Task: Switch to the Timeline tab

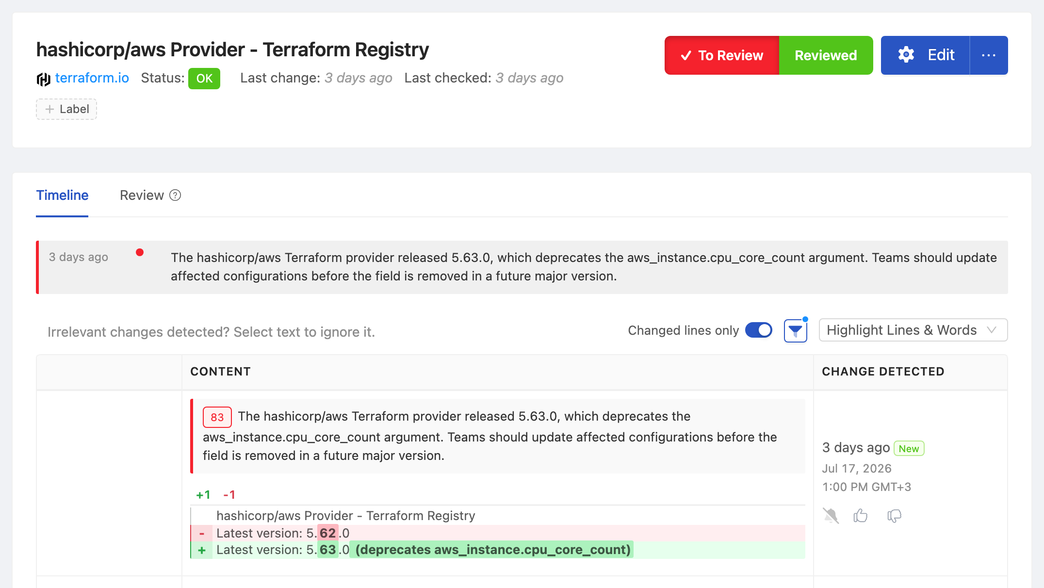Action: (62, 195)
